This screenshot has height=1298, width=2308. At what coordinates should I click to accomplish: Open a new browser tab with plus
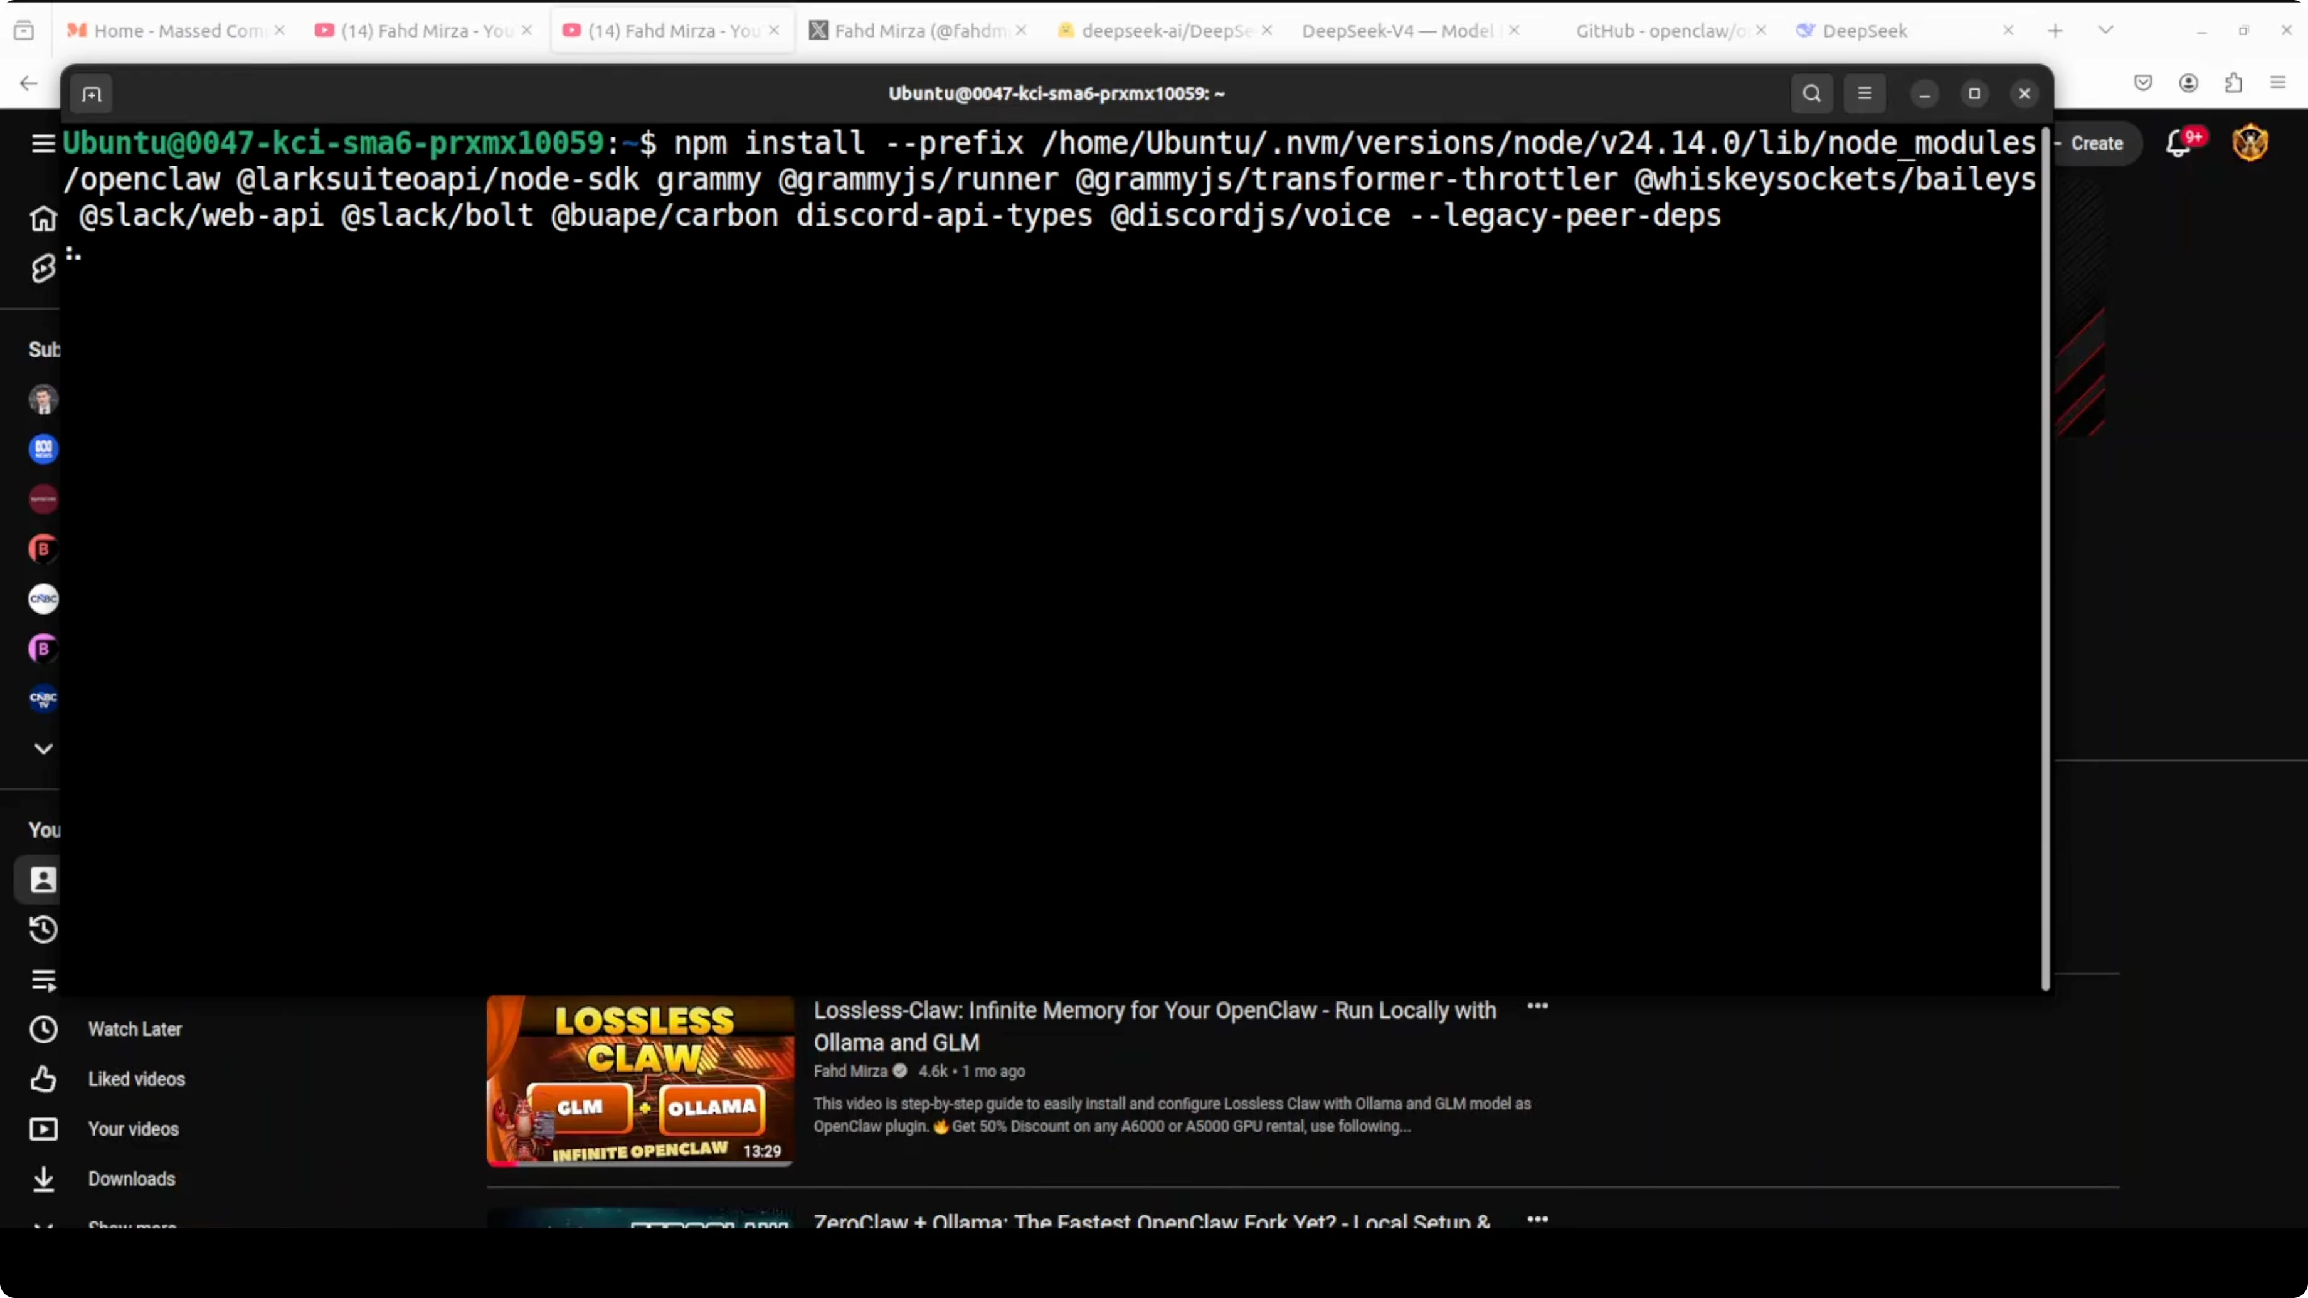click(x=2055, y=31)
